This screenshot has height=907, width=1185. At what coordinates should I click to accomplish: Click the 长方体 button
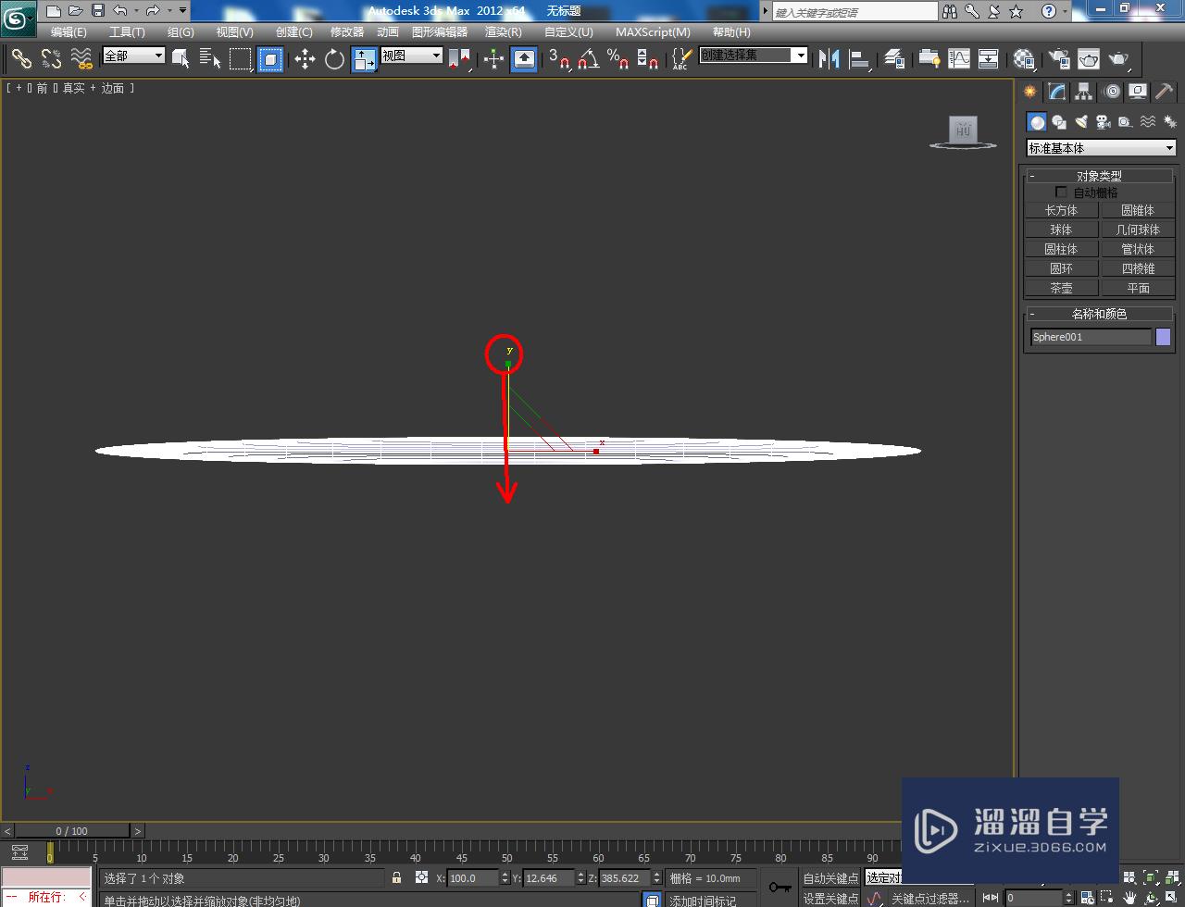(1061, 210)
